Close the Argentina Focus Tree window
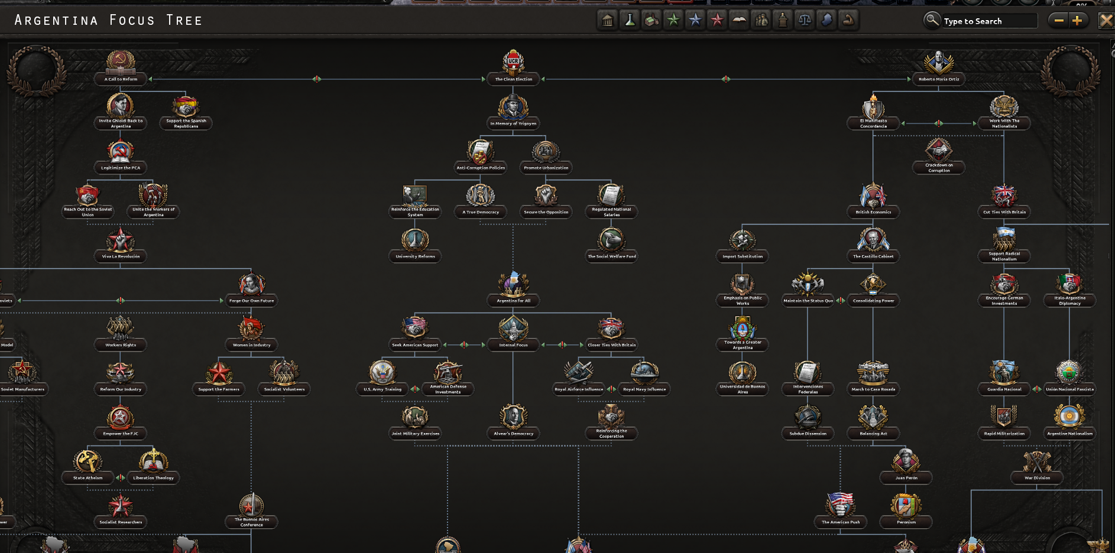 [x=1106, y=21]
